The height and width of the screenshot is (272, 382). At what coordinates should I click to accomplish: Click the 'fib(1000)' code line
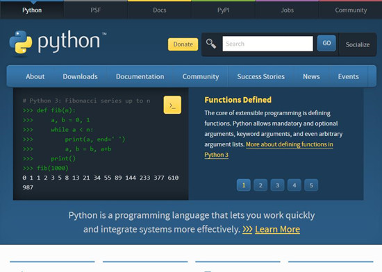coord(45,168)
